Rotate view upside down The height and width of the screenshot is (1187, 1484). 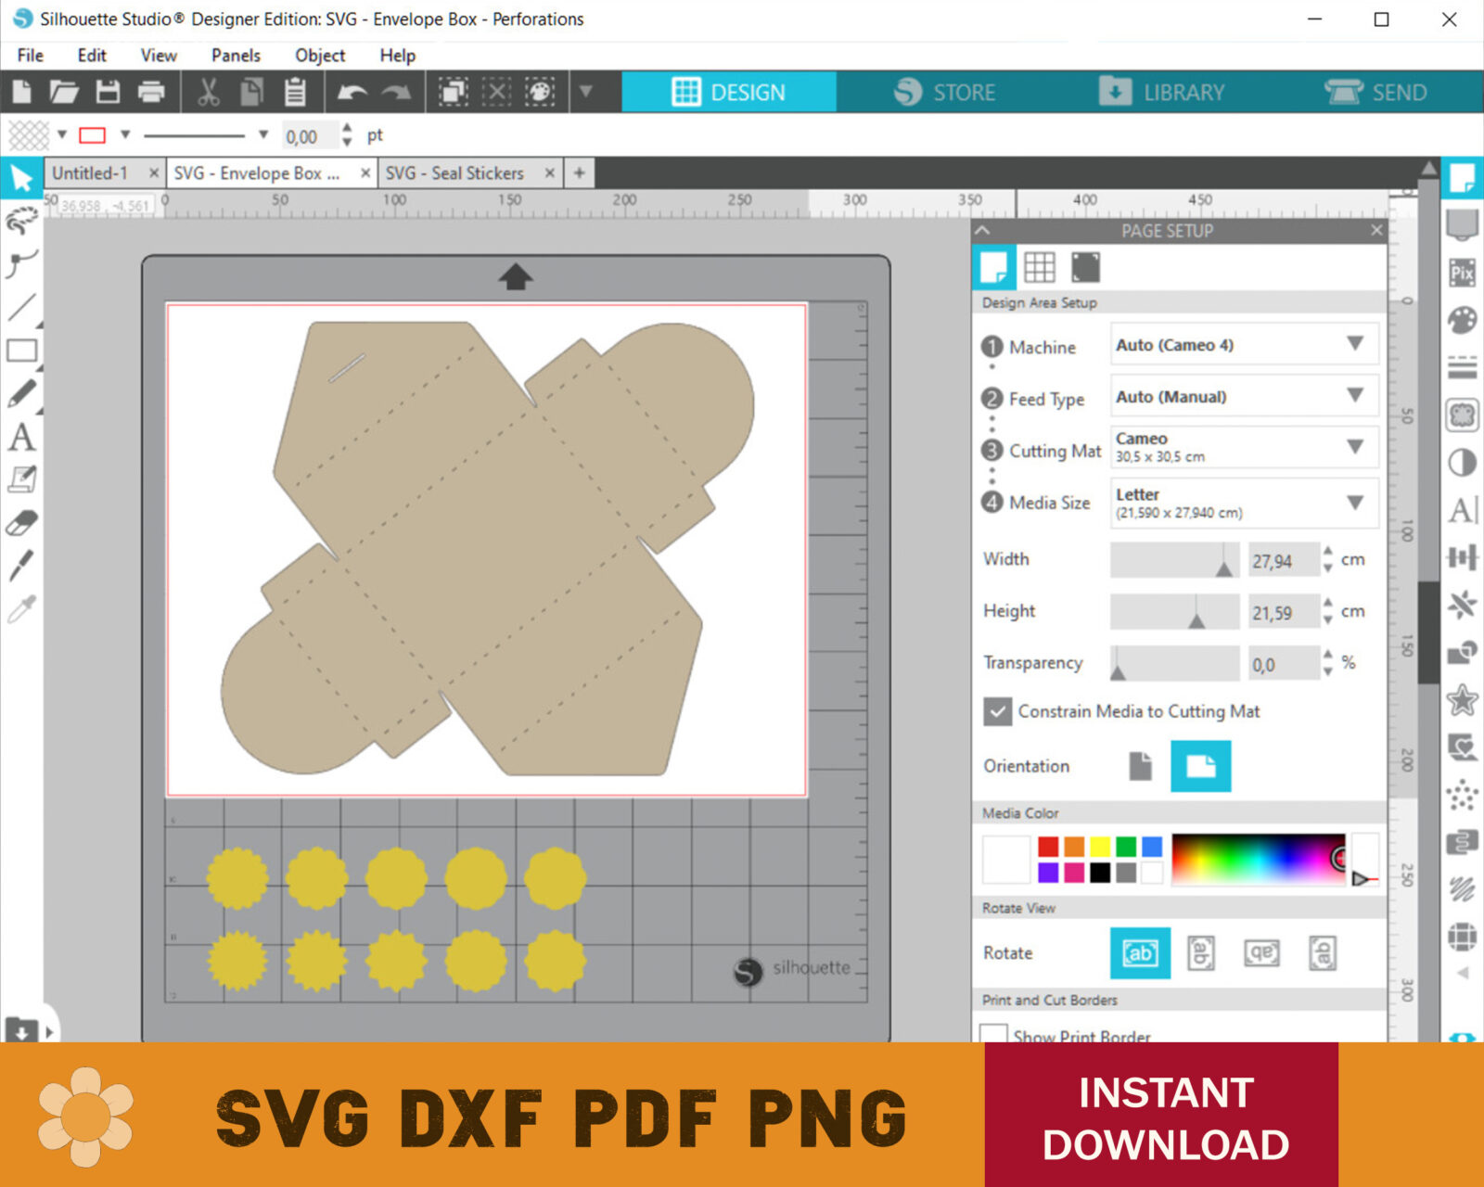[1261, 952]
